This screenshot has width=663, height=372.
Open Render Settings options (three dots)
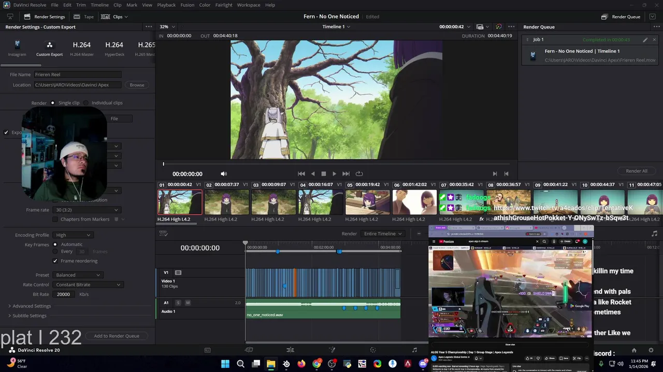tap(149, 27)
